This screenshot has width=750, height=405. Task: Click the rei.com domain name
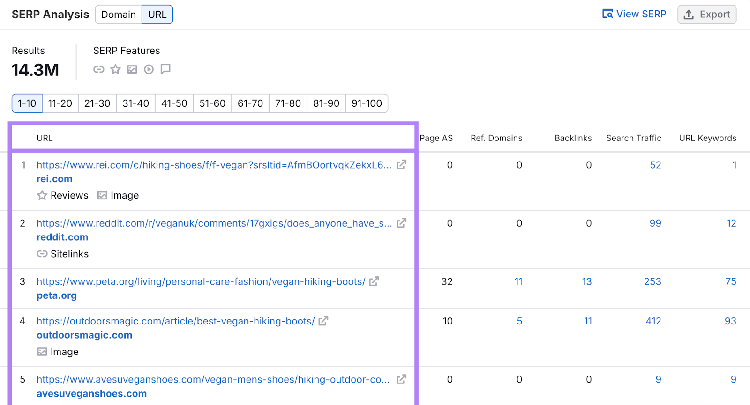tap(54, 179)
